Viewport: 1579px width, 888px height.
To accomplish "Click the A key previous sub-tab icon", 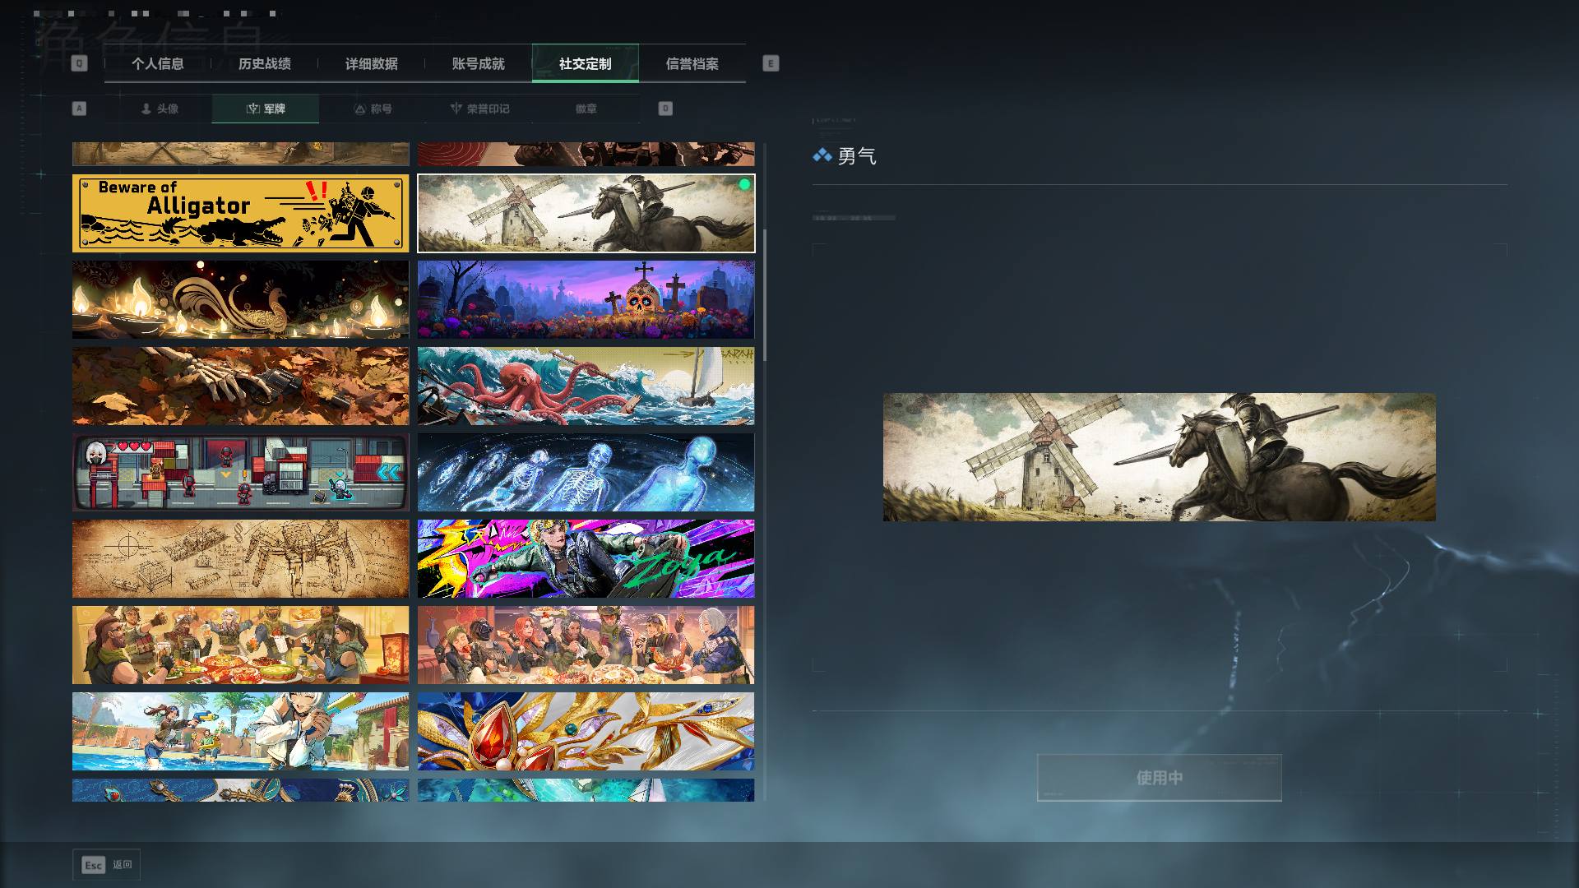I will 79,109.
